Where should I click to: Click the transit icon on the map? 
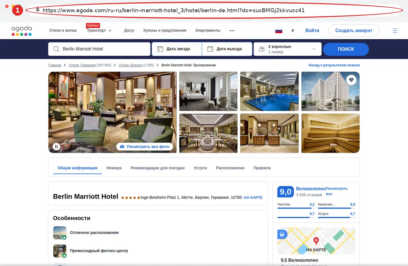pos(282,234)
